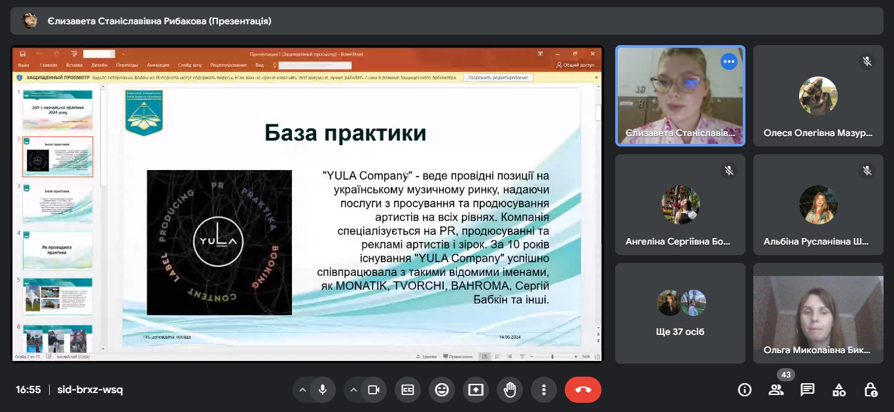Screen dimensions: 894x412
Task: Toggle closed captions button
Action: (x=408, y=390)
